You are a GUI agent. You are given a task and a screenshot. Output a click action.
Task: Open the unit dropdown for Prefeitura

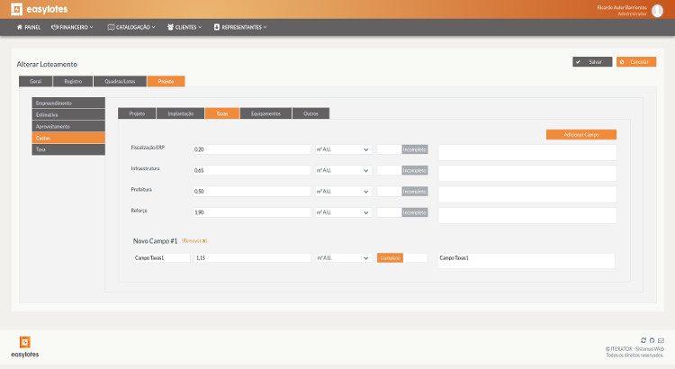click(343, 191)
